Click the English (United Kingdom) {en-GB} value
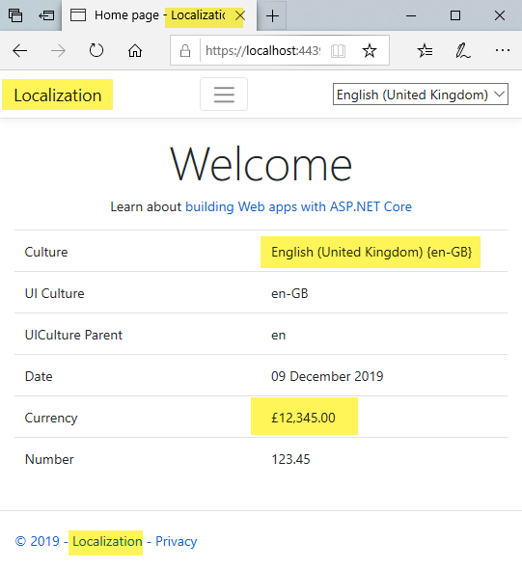Image resolution: width=522 pixels, height=569 pixels. coord(371,252)
